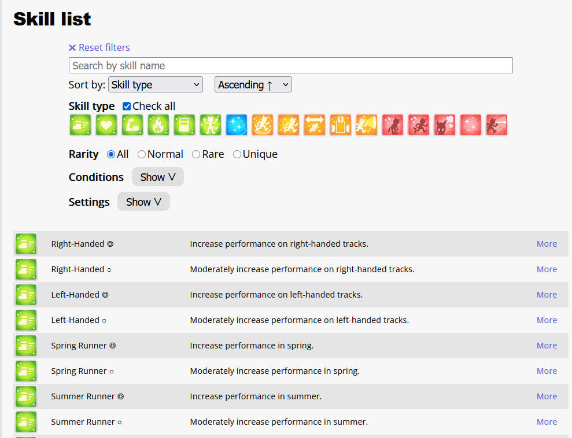Select the Rare rarity option
The height and width of the screenshot is (438, 572).
pos(196,154)
